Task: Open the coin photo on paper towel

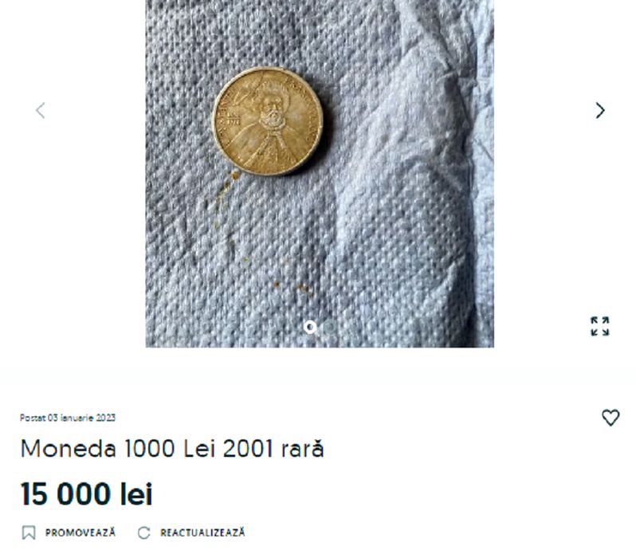Action: (x=320, y=174)
